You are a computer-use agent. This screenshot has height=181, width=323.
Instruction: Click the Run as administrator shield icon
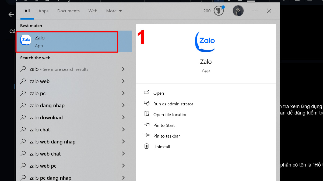(147, 104)
